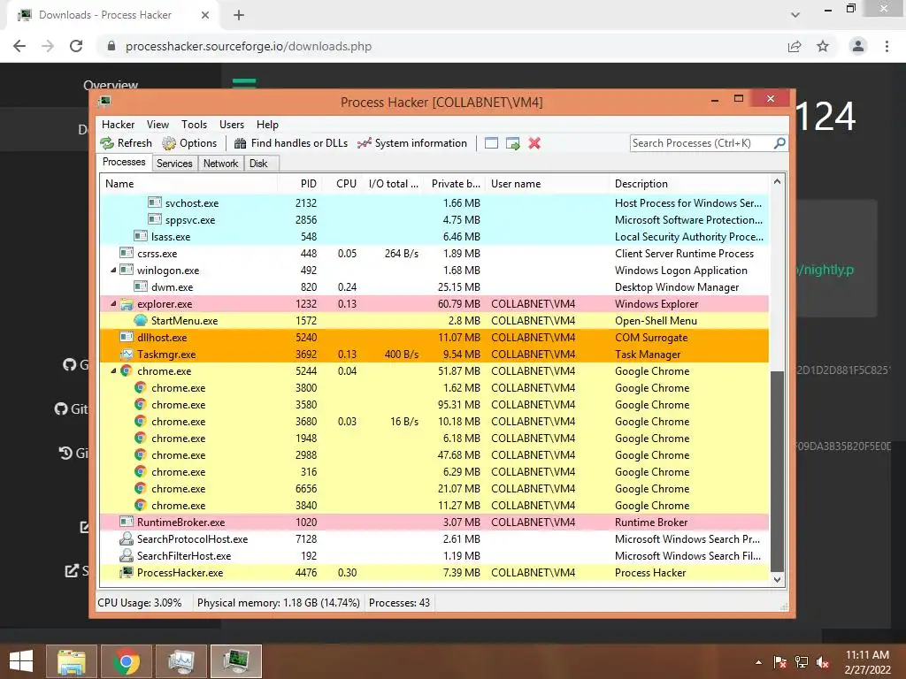906x679 pixels.
Task: Select the csrss.exe process icon
Action: click(126, 253)
